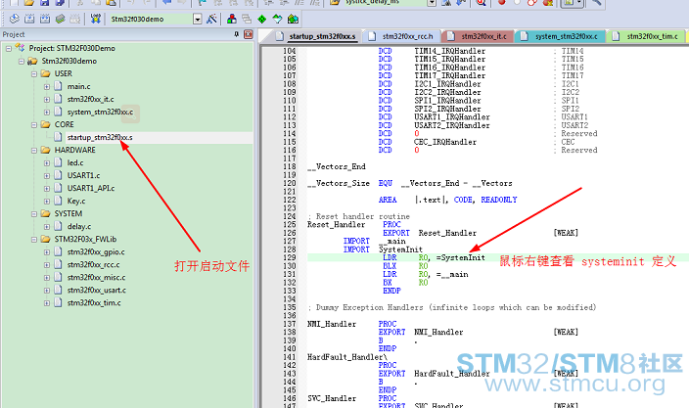Pin the Project panel with pushpin icon

(x=237, y=34)
